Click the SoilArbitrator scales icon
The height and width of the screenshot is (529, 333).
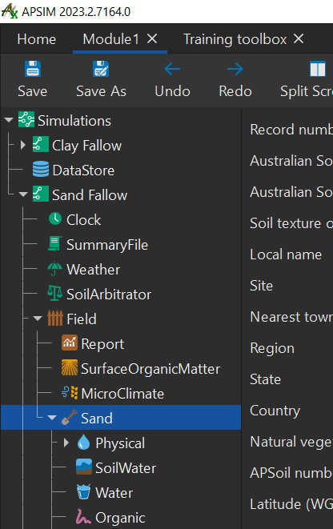54,293
